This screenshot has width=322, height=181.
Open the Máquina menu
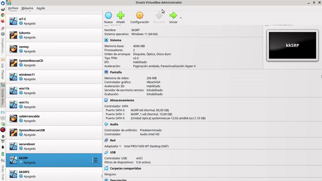pos(27,8)
